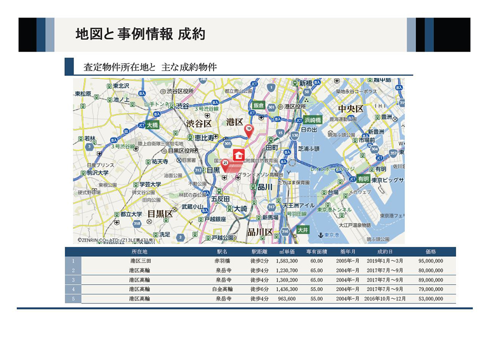Click the green 有明 JCT sign

click(364, 179)
